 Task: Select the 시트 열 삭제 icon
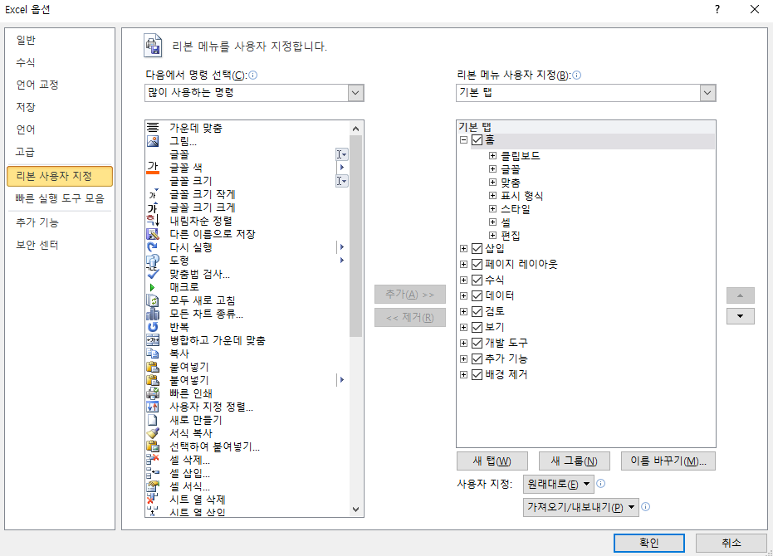click(153, 500)
